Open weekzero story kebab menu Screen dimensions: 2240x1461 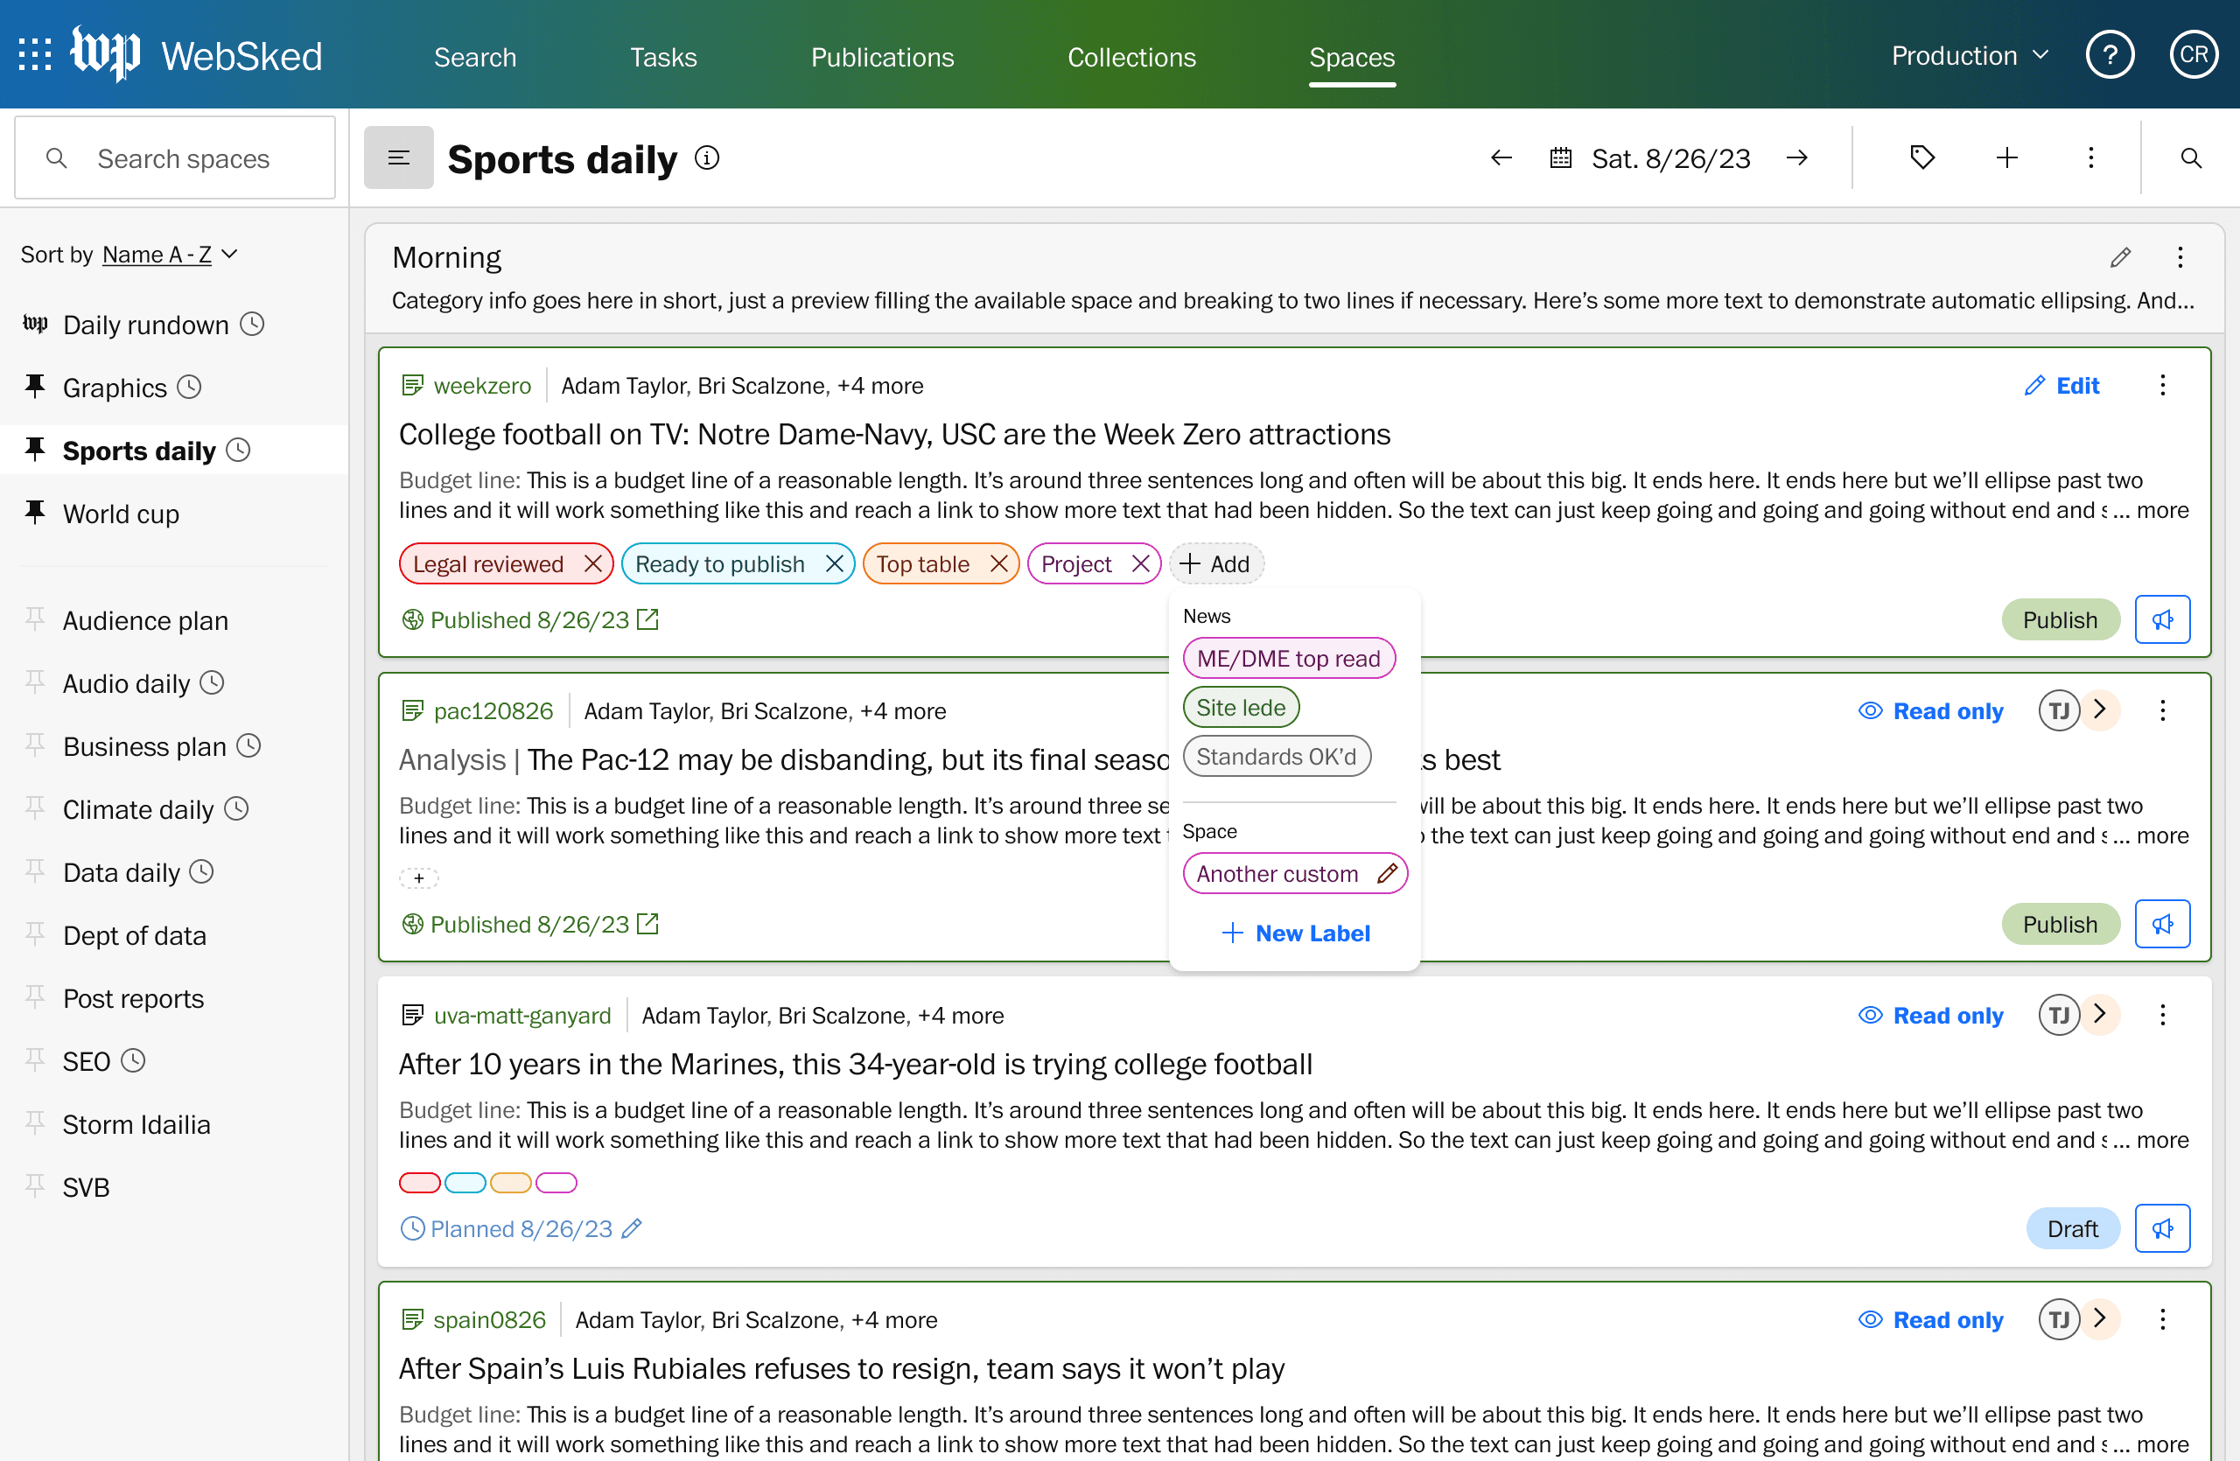click(x=2162, y=386)
